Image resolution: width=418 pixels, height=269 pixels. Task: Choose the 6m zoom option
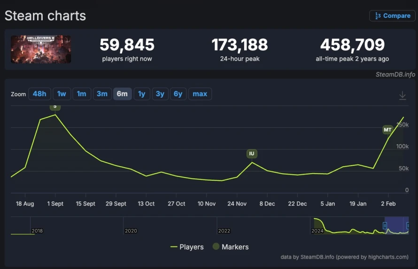click(122, 94)
